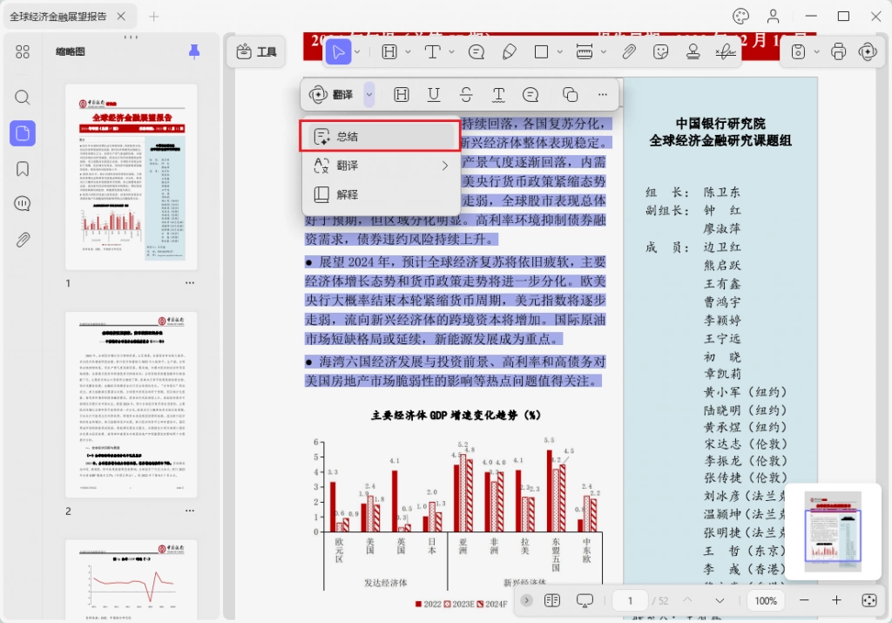Select the page thumbnails panel icon

coord(23,133)
